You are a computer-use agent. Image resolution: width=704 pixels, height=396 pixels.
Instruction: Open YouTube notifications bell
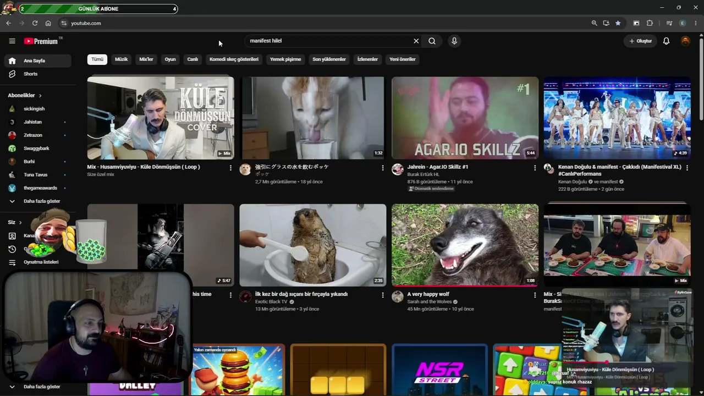pos(666,41)
